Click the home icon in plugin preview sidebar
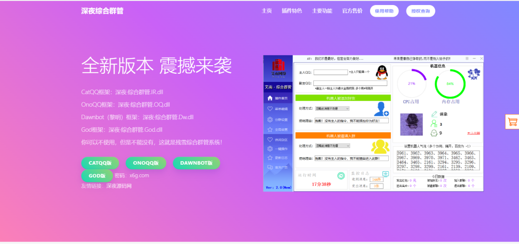 pyautogui.click(x=270, y=98)
